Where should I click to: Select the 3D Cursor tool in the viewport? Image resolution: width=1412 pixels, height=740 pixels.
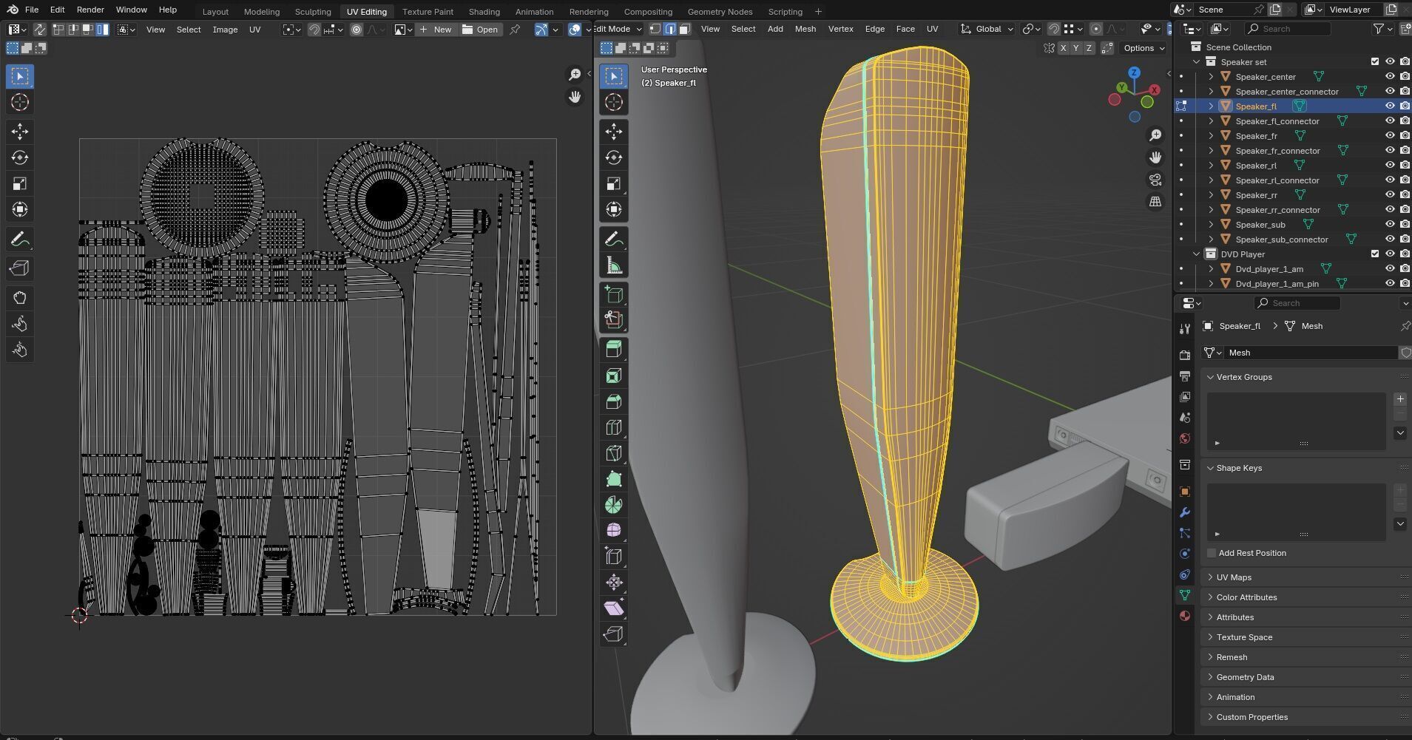pos(613,102)
